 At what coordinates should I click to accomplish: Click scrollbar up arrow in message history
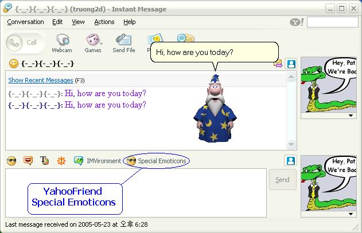(x=291, y=77)
